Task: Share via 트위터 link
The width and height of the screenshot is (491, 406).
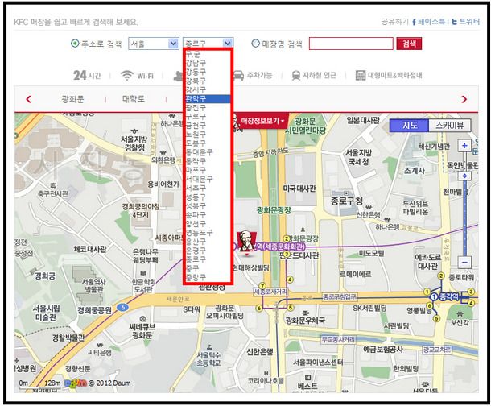Action: point(465,22)
